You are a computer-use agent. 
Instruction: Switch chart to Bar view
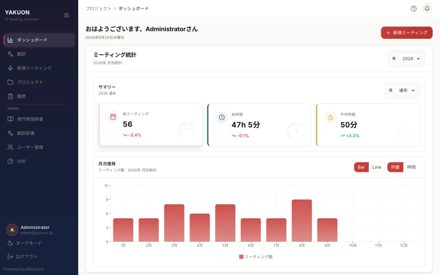click(361, 167)
